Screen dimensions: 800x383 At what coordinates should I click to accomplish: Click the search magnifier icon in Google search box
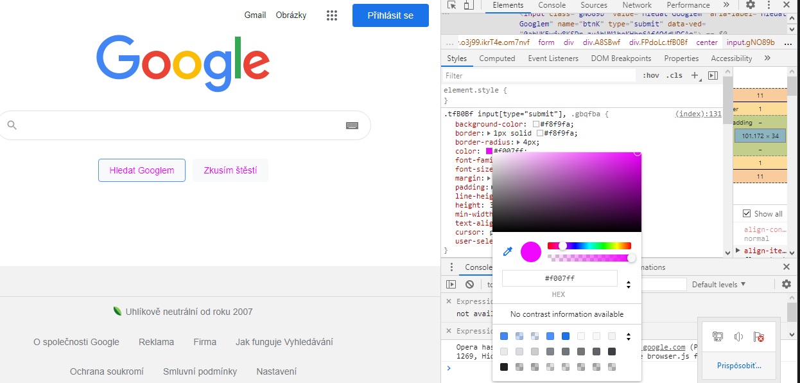click(12, 125)
